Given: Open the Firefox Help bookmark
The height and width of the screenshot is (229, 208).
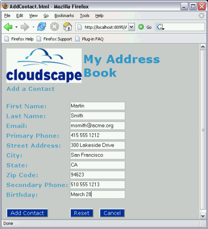Looking at the screenshot, I should (19, 39).
